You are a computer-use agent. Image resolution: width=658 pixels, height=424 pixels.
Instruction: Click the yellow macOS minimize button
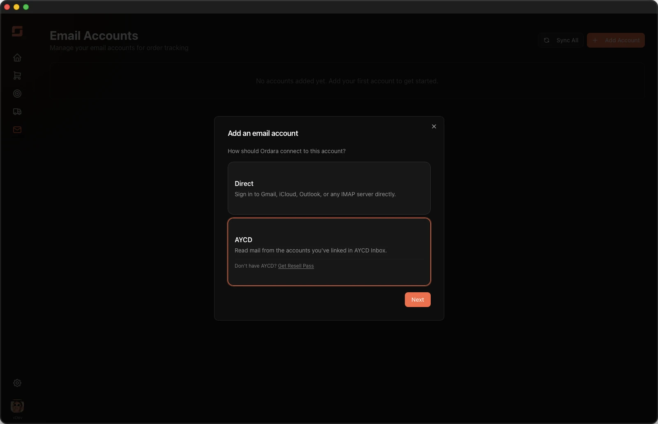[x=16, y=7]
